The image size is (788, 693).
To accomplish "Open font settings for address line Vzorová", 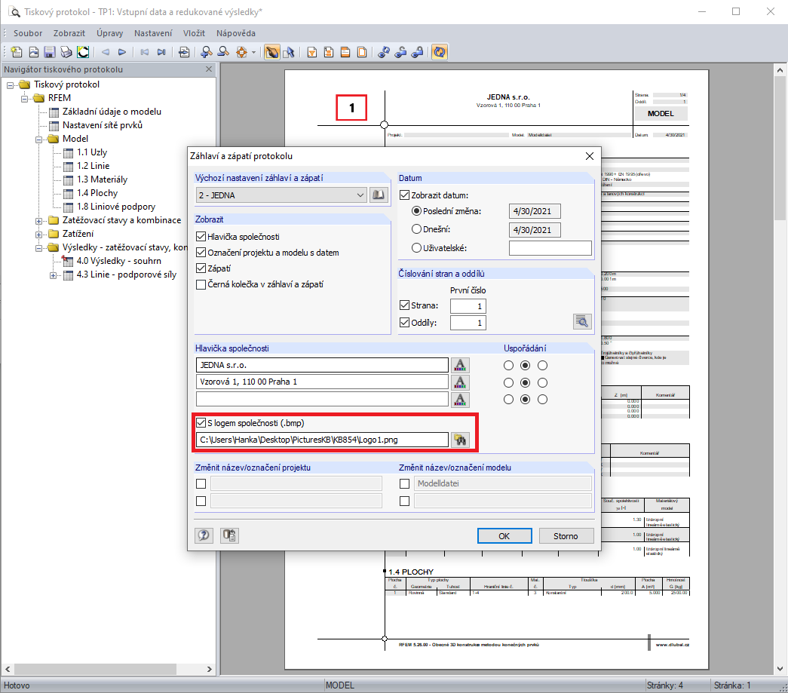I will pos(460,382).
